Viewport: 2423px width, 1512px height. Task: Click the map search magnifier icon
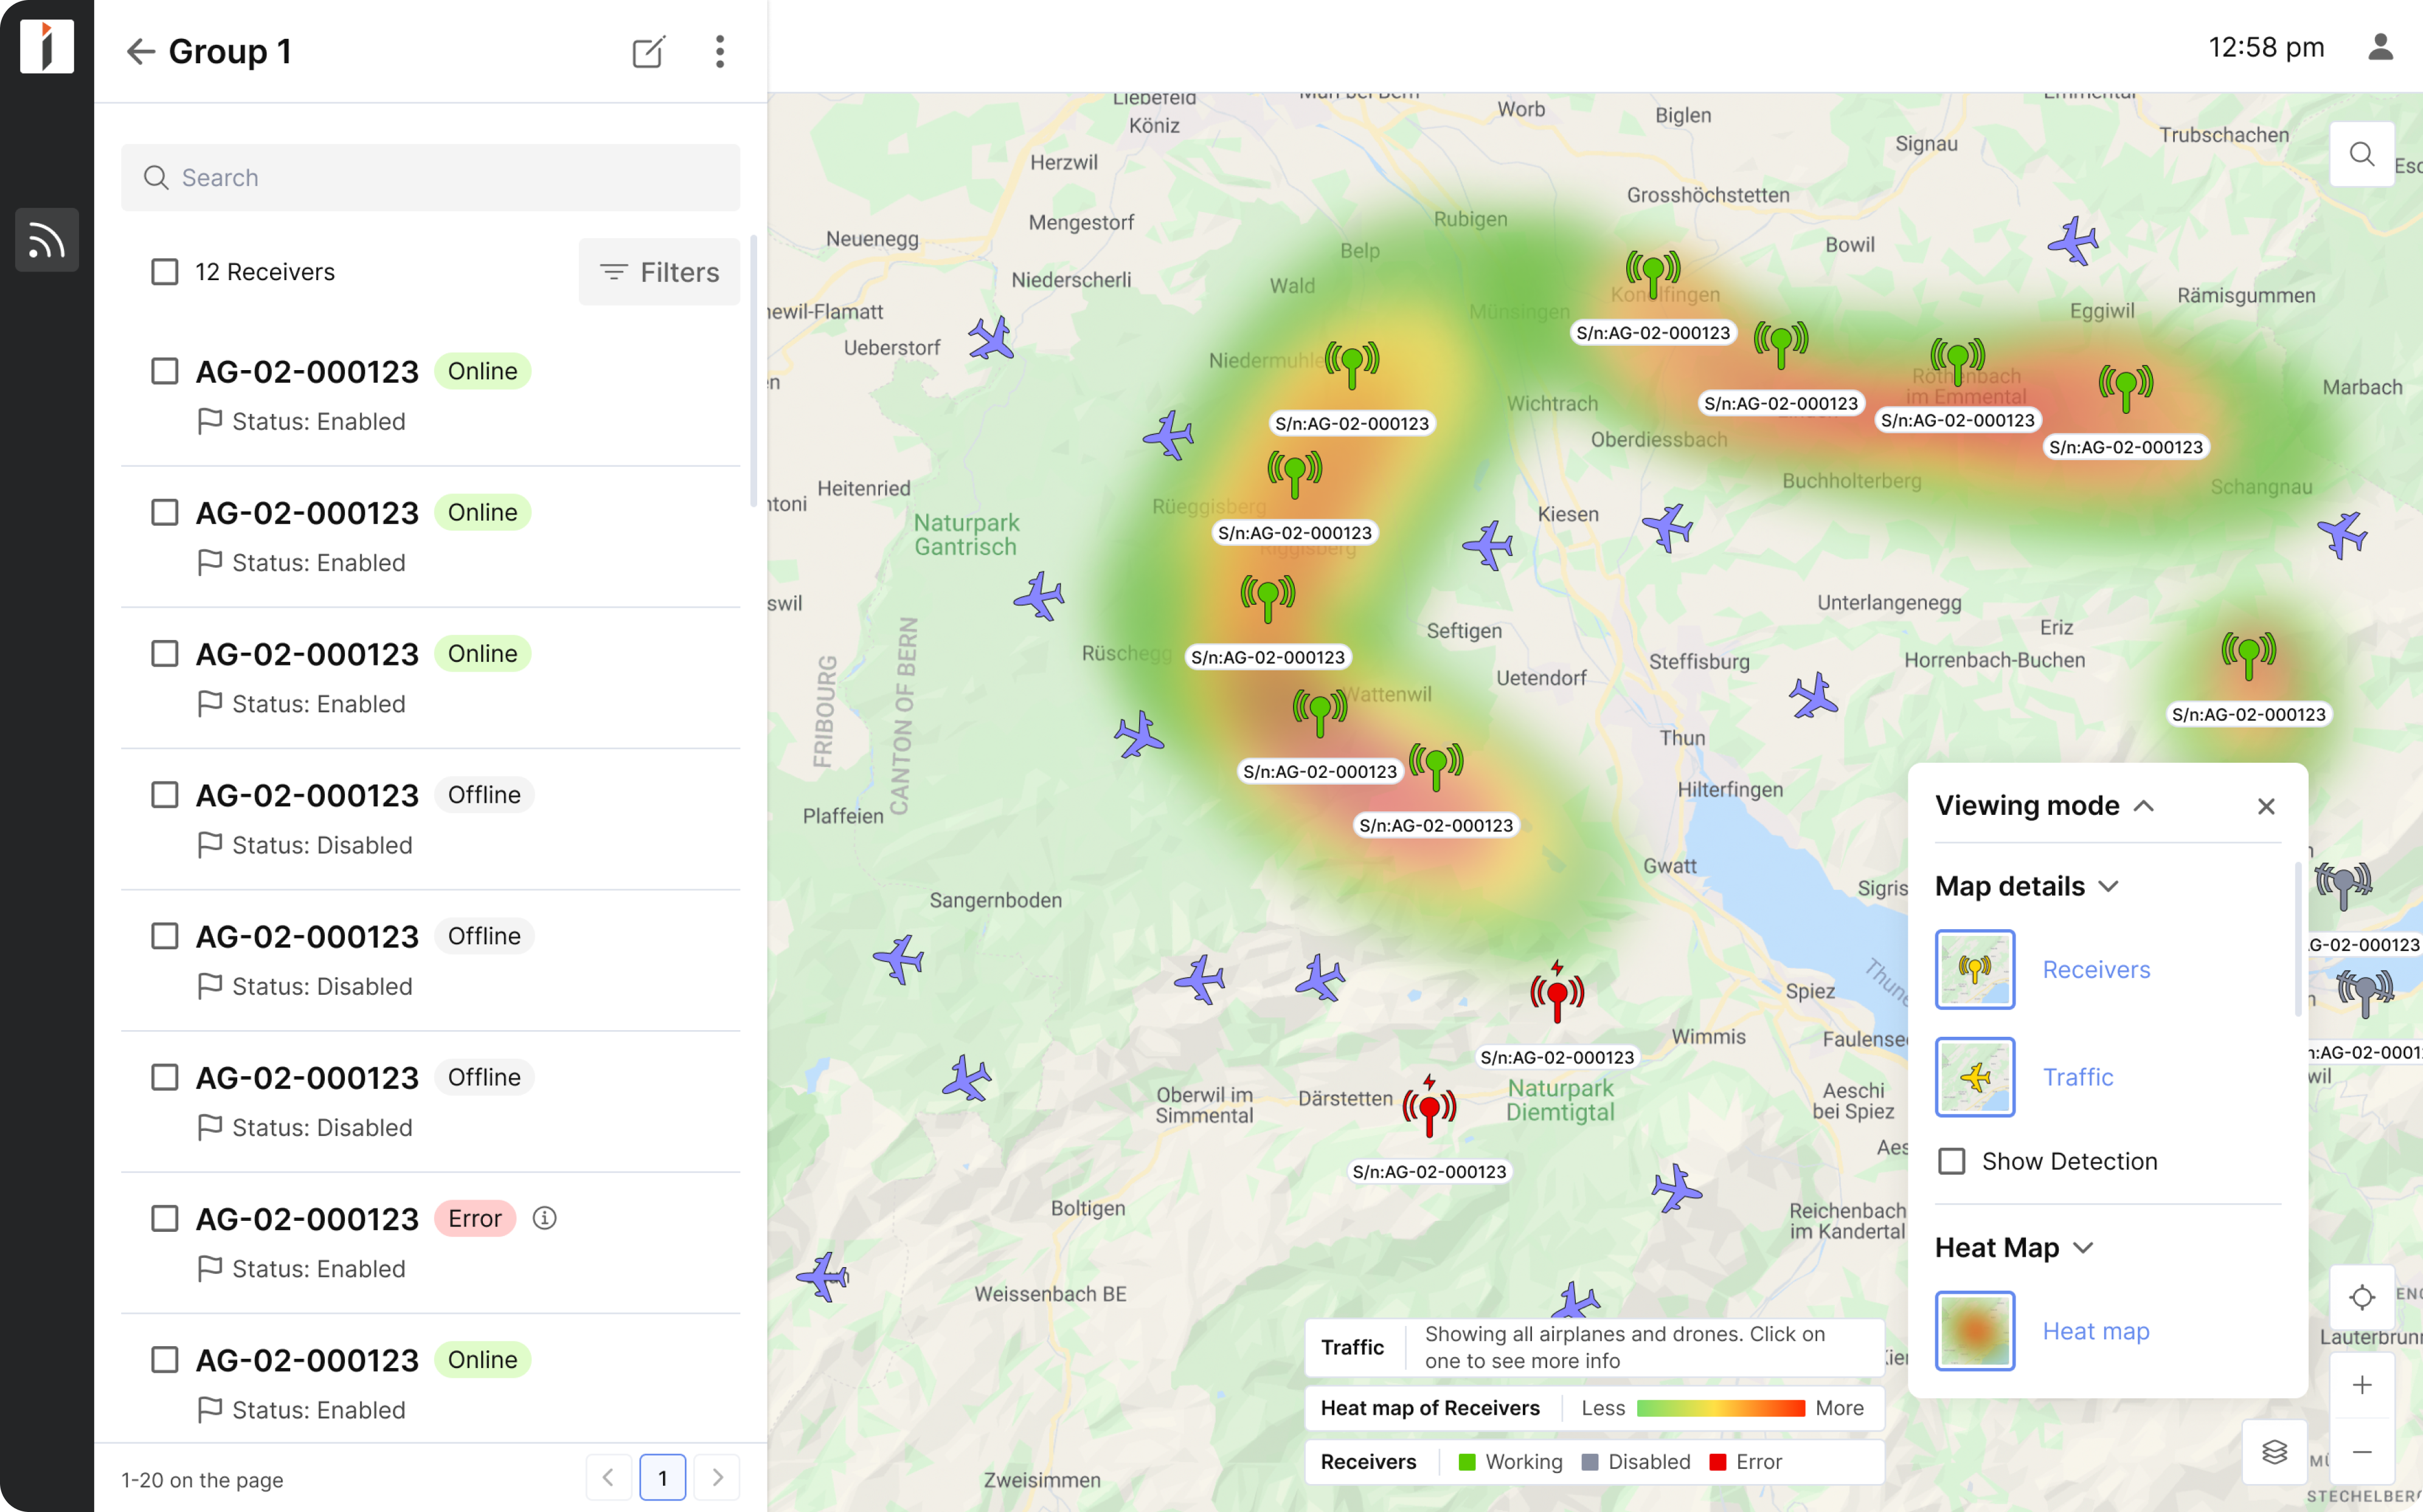point(2361,154)
